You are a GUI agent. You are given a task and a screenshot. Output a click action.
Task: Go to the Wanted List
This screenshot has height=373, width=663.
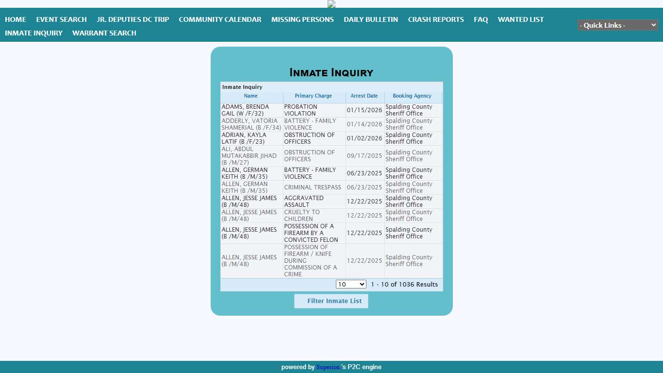pos(521,19)
